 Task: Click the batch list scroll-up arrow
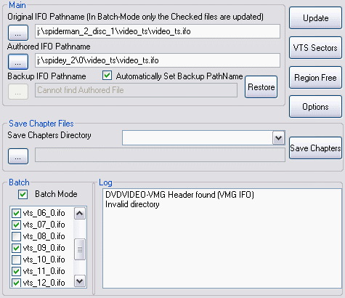click(80, 214)
